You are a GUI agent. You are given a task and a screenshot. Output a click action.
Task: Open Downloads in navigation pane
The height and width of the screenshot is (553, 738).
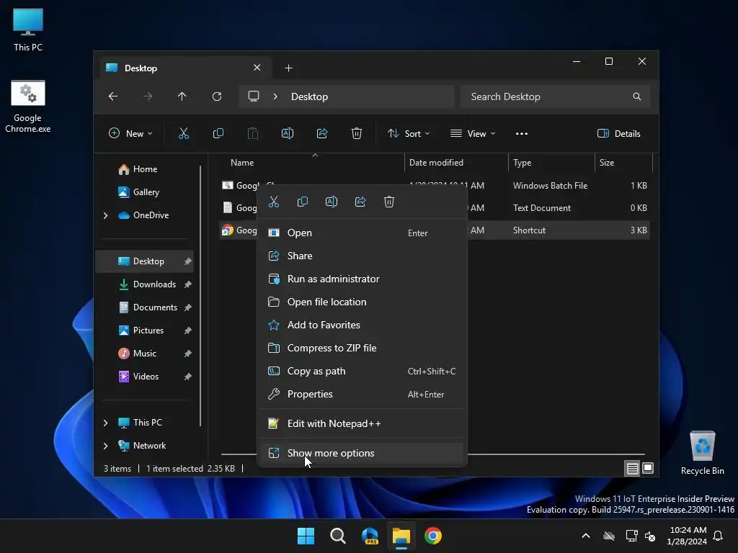coord(145,284)
